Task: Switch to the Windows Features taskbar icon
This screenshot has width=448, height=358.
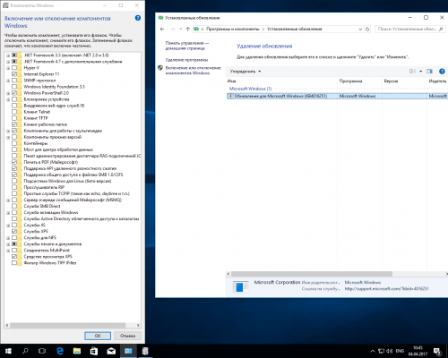Action: [145, 351]
